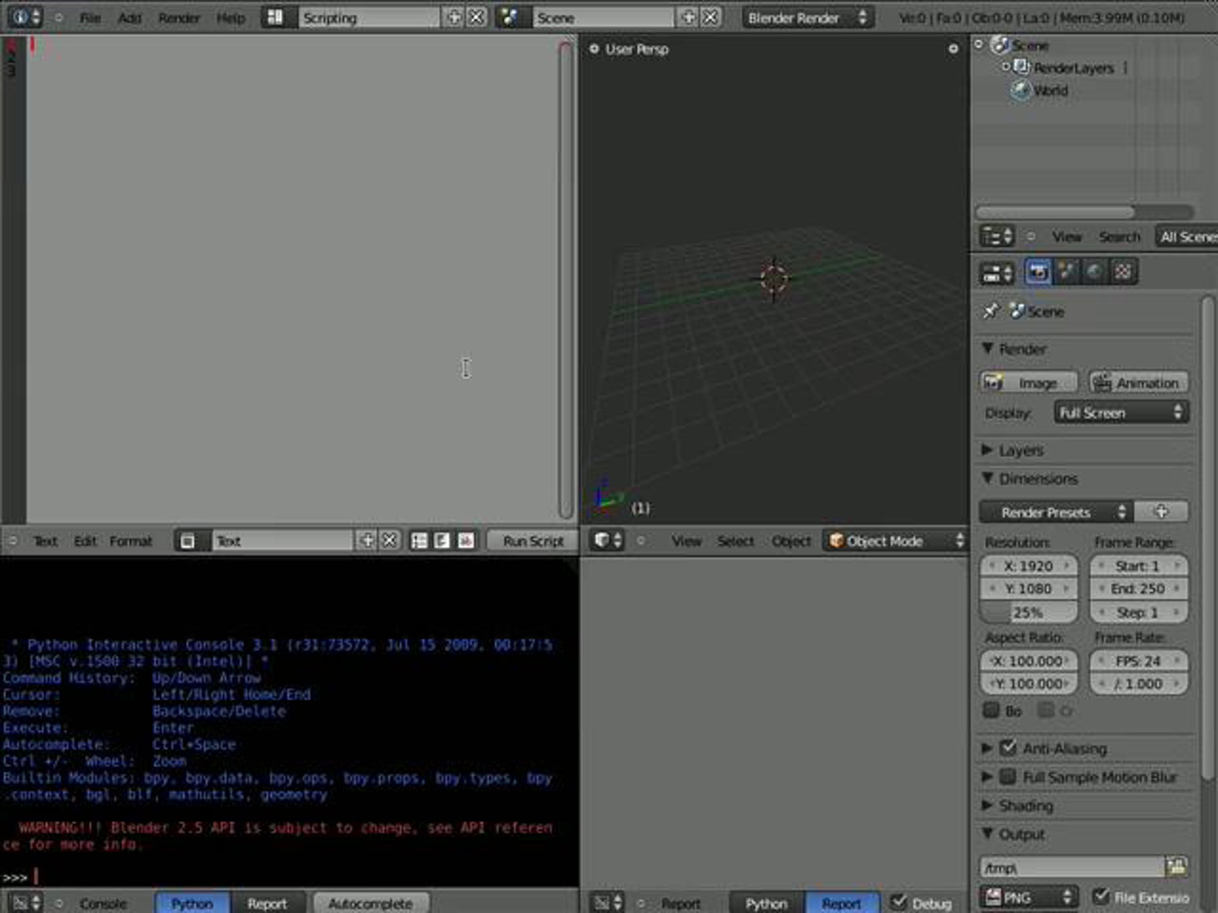The width and height of the screenshot is (1218, 913).
Task: Open the Object Mode dropdown
Action: [895, 540]
